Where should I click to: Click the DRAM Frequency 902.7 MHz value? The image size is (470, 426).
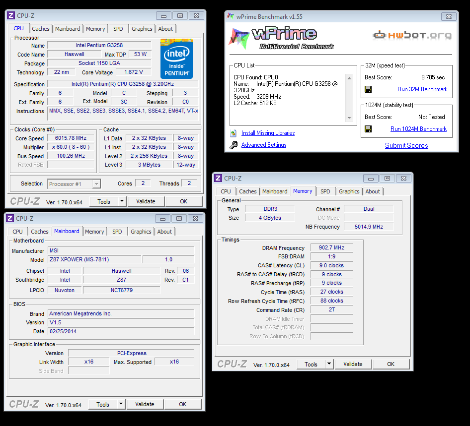[x=331, y=247]
